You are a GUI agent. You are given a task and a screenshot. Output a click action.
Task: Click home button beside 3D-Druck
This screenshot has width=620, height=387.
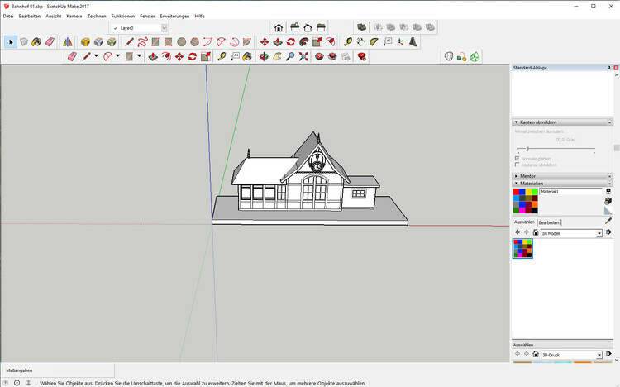coord(536,354)
